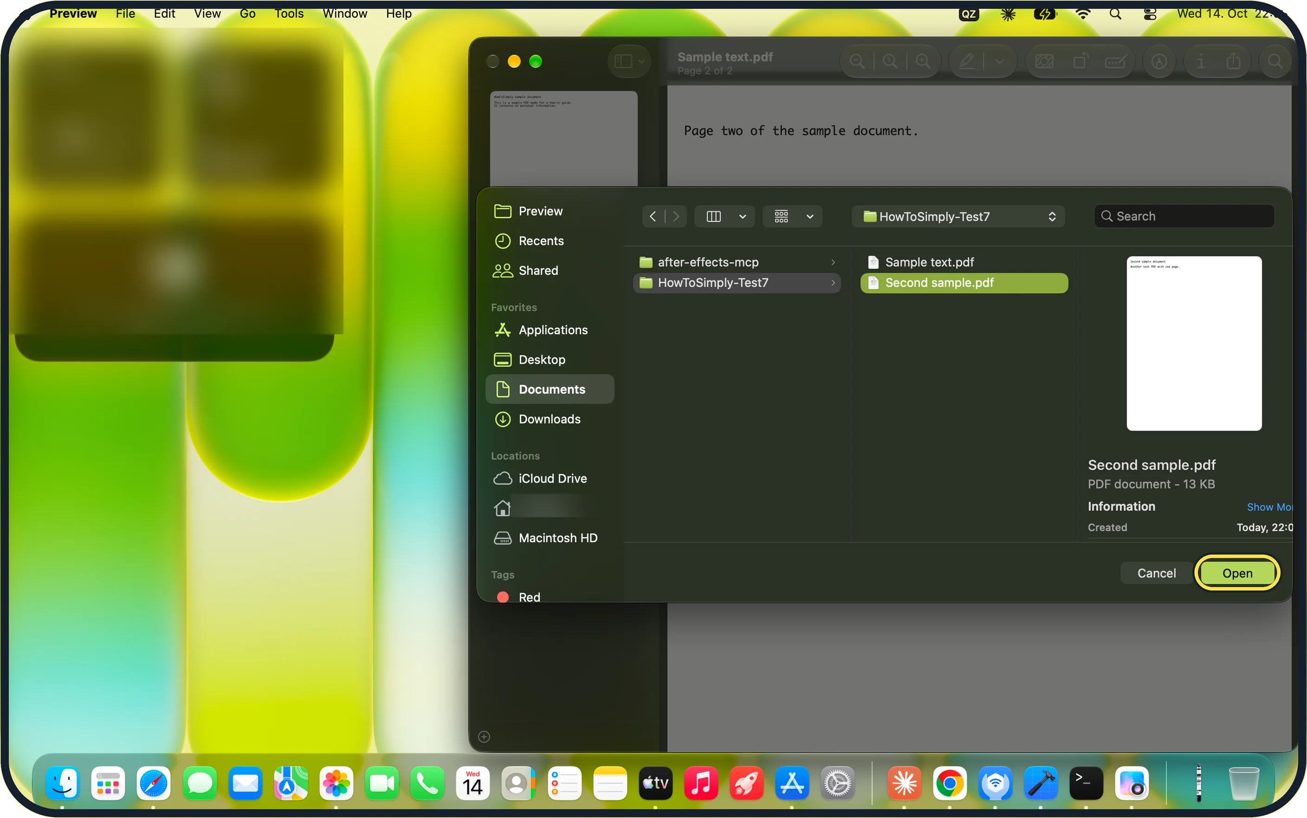This screenshot has height=818, width=1307.
Task: Click the Open button in the file dialog
Action: 1237,573
